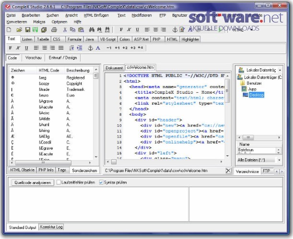Click the edit page icon beside the anchor
293x239 pixels.
[182, 30]
